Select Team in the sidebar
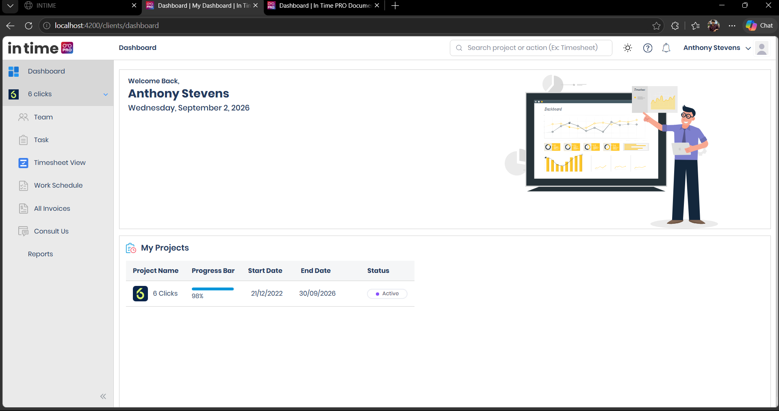This screenshot has width=779, height=411. [x=43, y=117]
